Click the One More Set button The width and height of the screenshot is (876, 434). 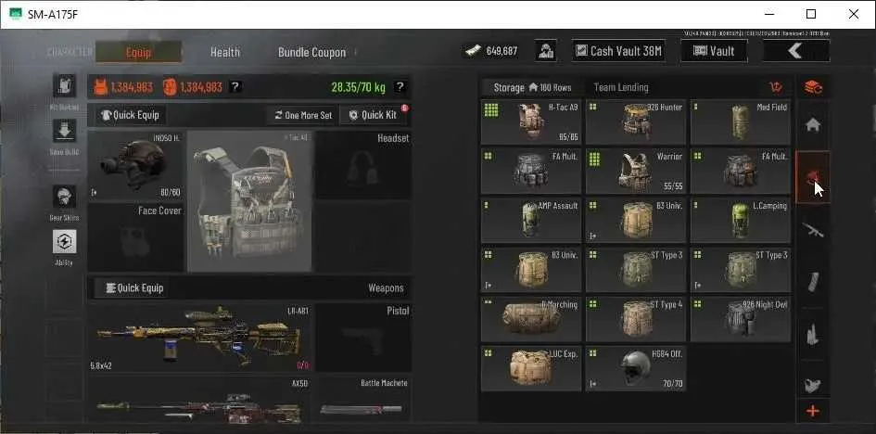pos(303,115)
